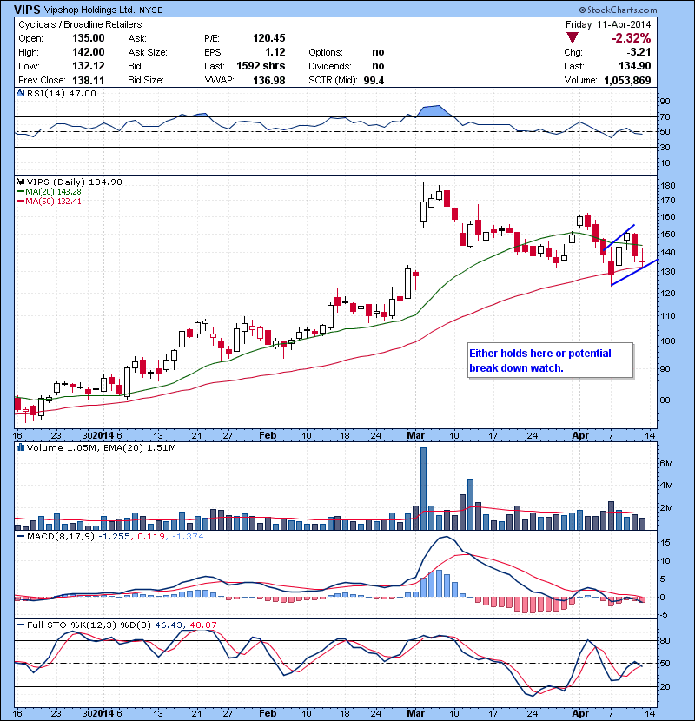The image size is (695, 721).
Task: Select the stochastic %D value 48.07
Action: (x=202, y=625)
